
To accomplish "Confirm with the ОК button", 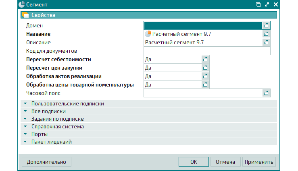I will click(194, 162).
